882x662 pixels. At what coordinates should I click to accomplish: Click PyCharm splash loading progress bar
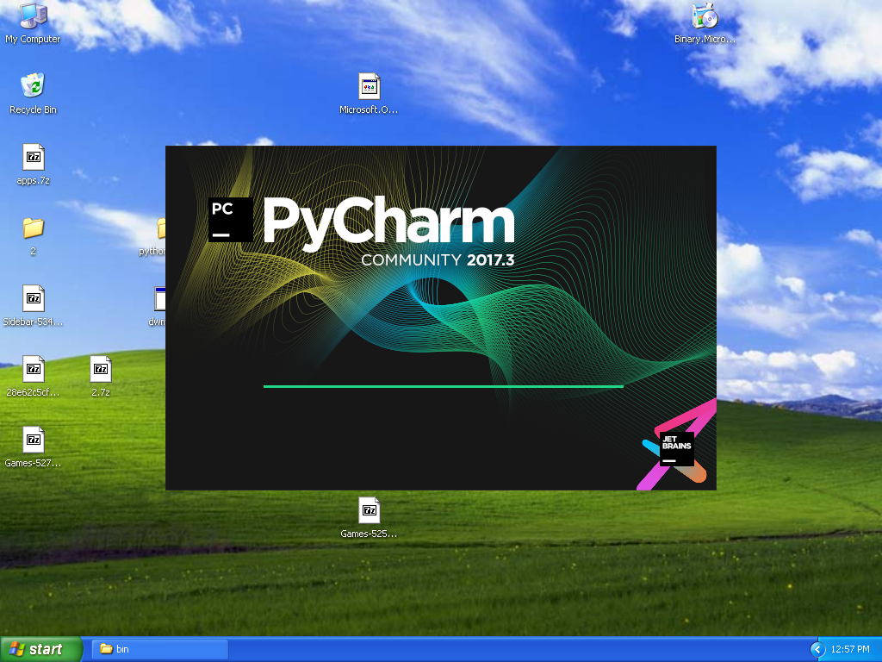[444, 387]
